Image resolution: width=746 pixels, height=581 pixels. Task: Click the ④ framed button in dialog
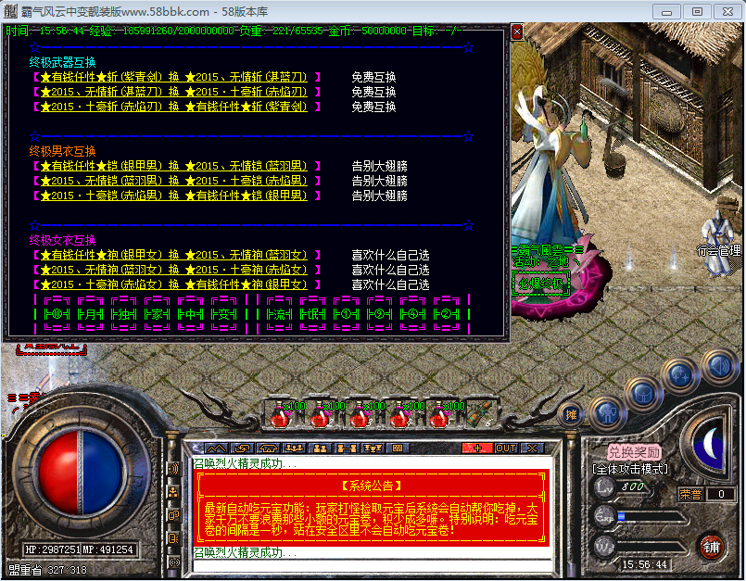click(412, 313)
